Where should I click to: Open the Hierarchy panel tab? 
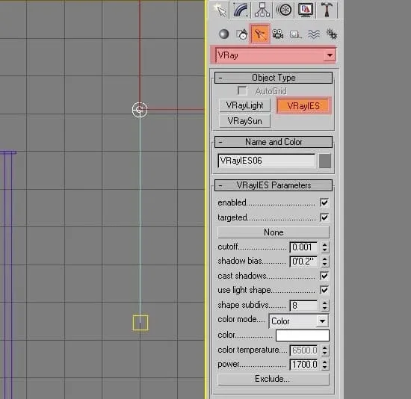click(262, 10)
